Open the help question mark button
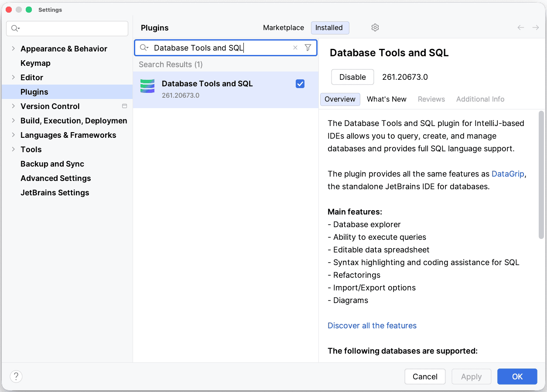This screenshot has width=547, height=392. coord(16,376)
